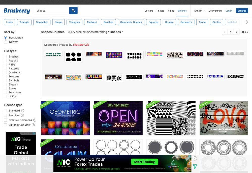Open sponsored green shapes strip image
The image size is (252, 173).
(53, 54)
